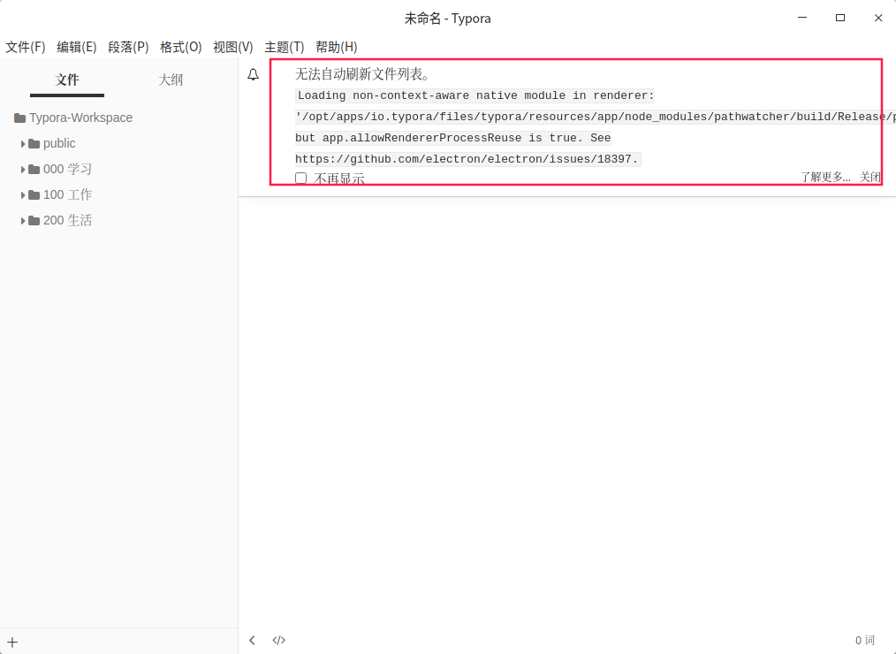Expand the 200 生活 folder arrow
896x654 pixels.
23,221
